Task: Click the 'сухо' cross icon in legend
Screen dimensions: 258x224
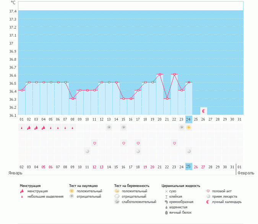Action: pos(166,191)
